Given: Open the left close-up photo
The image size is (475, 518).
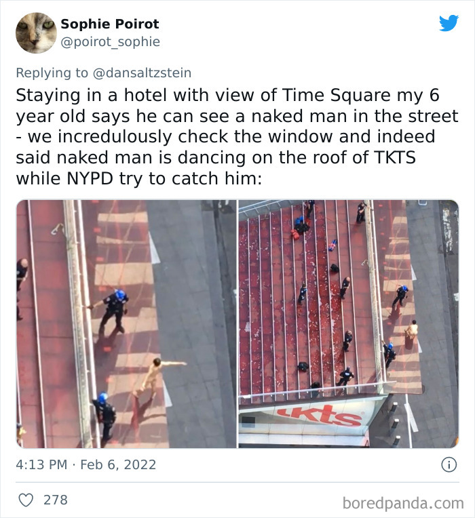Looking at the screenshot, I should coord(127,324).
